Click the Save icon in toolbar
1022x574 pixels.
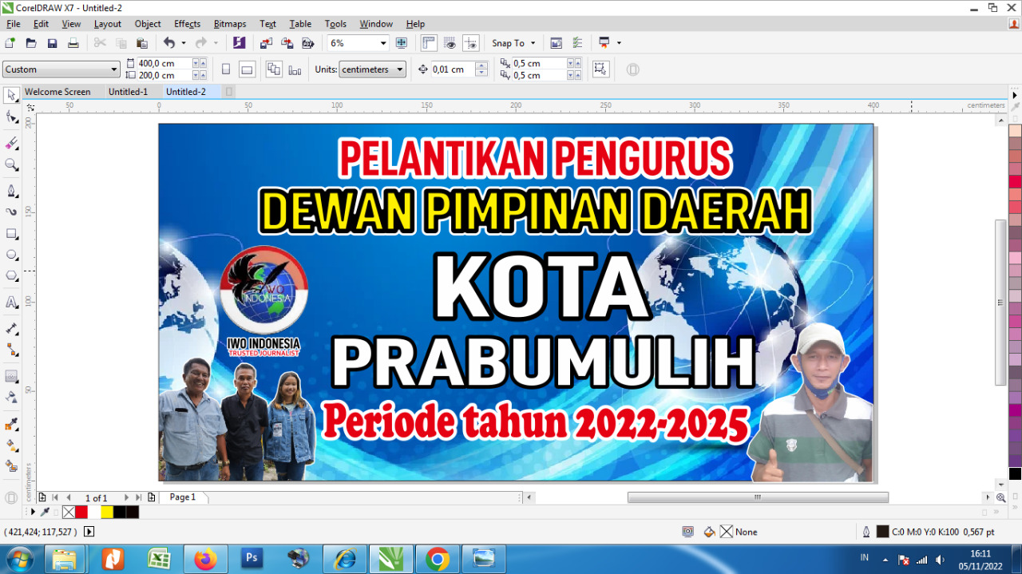(52, 43)
